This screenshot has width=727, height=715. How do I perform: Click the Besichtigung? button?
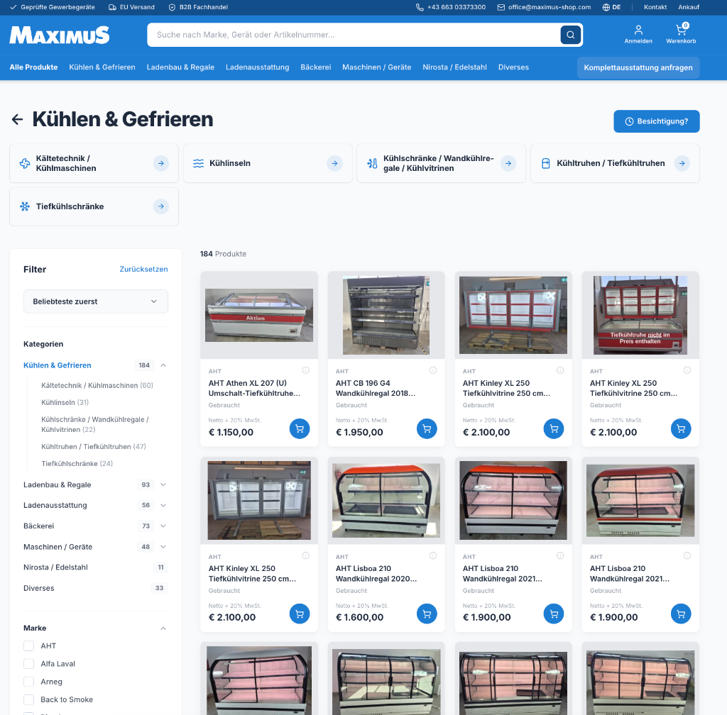pyautogui.click(x=657, y=121)
